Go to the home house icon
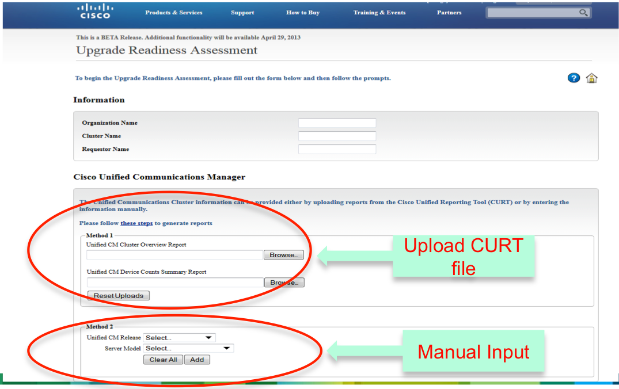 click(591, 78)
